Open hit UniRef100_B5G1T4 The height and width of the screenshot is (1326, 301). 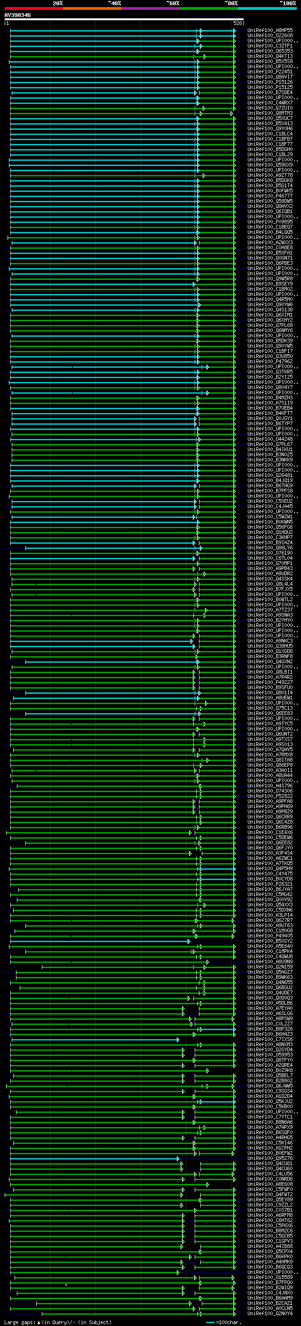(270, 185)
